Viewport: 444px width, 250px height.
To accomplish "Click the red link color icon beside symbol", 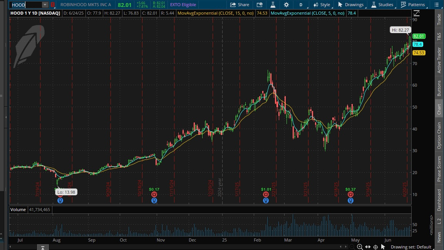I will tap(53, 5).
